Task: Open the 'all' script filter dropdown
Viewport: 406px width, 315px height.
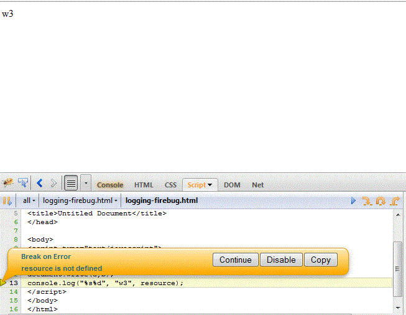Action: tap(29, 200)
